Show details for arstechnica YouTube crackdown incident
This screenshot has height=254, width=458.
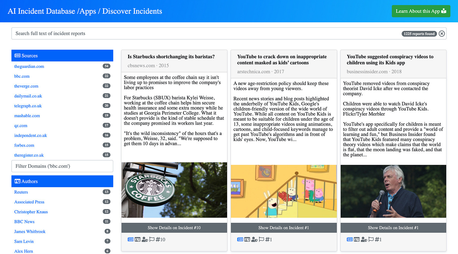tap(284, 228)
